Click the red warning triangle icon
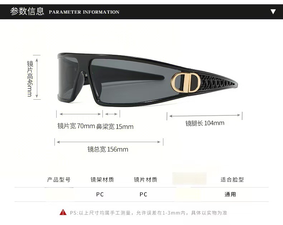283x225 pixels. coord(63,212)
